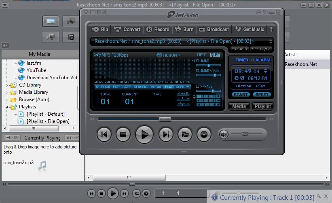Select the POP equalizer preset

pyautogui.click(x=116, y=87)
